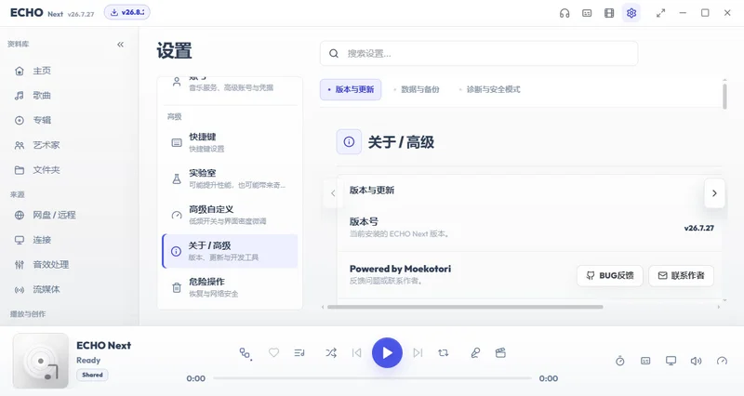Click the audio route icon left of heart
744x396 pixels.
point(246,353)
